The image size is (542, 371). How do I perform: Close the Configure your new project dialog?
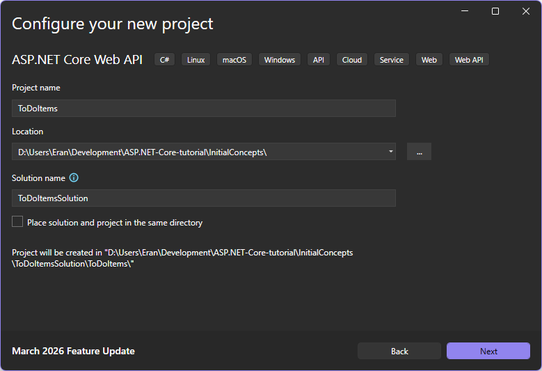click(x=526, y=11)
